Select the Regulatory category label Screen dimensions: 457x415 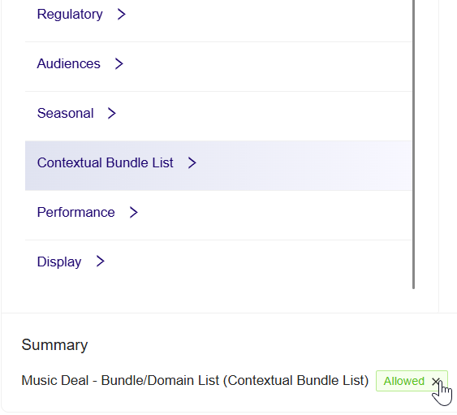tap(70, 14)
